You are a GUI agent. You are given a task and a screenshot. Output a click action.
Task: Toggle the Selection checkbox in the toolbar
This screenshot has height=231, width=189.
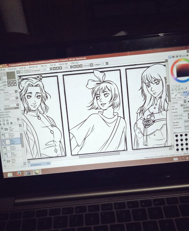pos(33,71)
